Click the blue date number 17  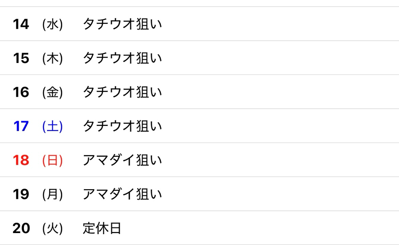[21, 126]
